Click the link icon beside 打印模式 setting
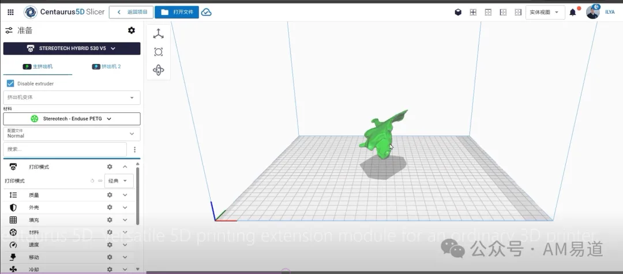The height and width of the screenshot is (274, 623). (100, 181)
